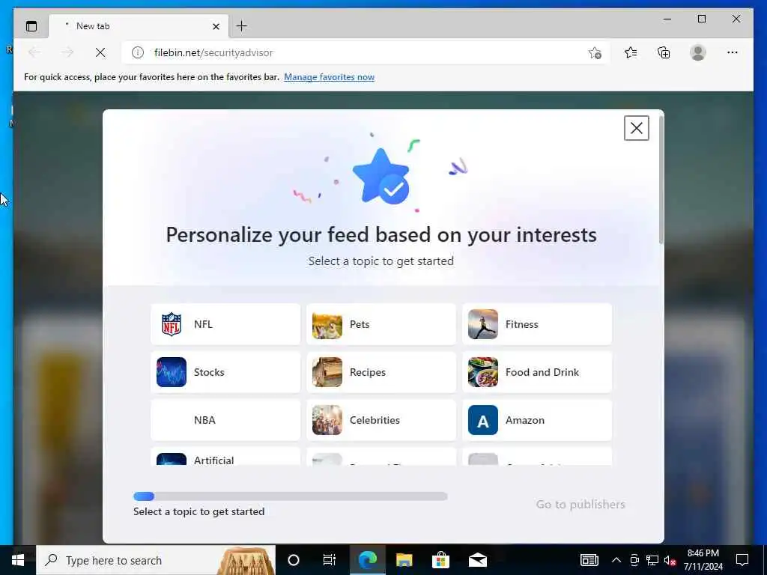The width and height of the screenshot is (767, 575).
Task: Click the muted volume tray icon
Action: [x=670, y=560]
